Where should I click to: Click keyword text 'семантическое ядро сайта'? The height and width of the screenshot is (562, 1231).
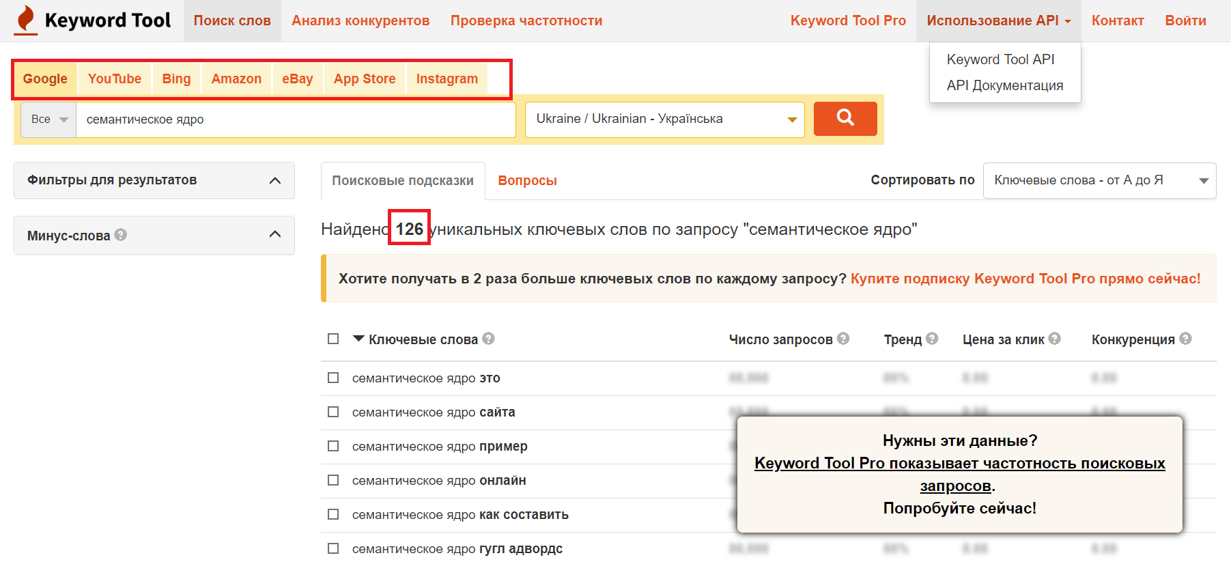pyautogui.click(x=434, y=412)
